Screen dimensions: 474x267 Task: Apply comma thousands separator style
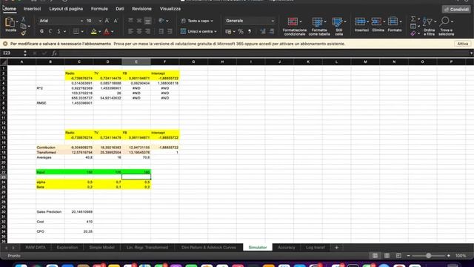pyautogui.click(x=250, y=31)
